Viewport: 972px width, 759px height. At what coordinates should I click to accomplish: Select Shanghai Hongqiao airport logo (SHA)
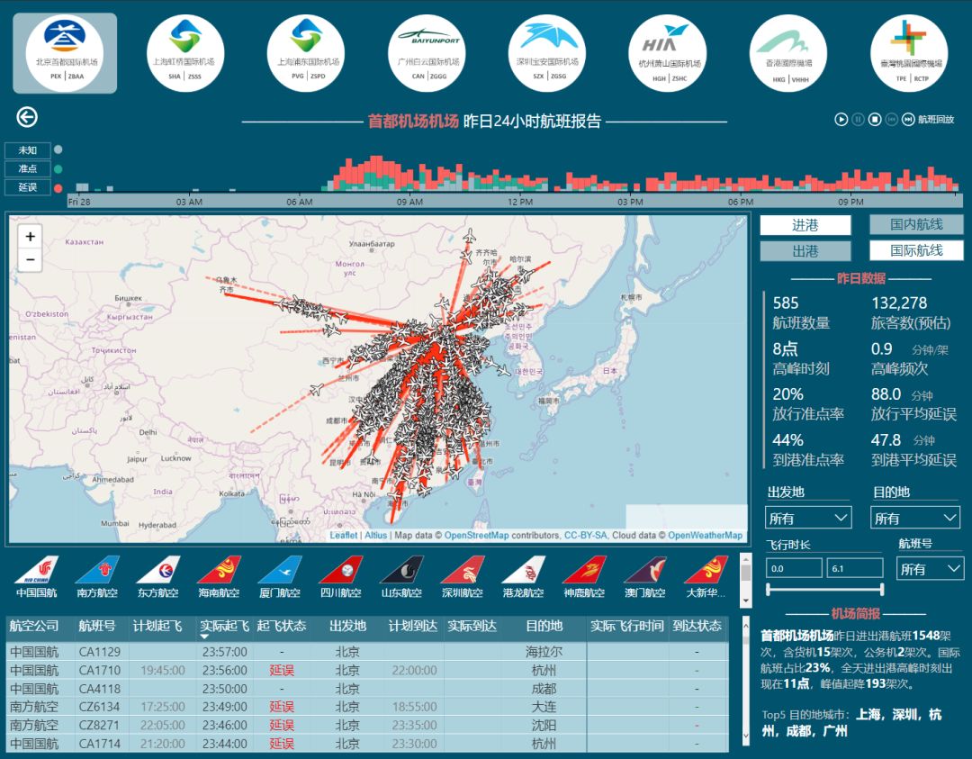pyautogui.click(x=185, y=51)
